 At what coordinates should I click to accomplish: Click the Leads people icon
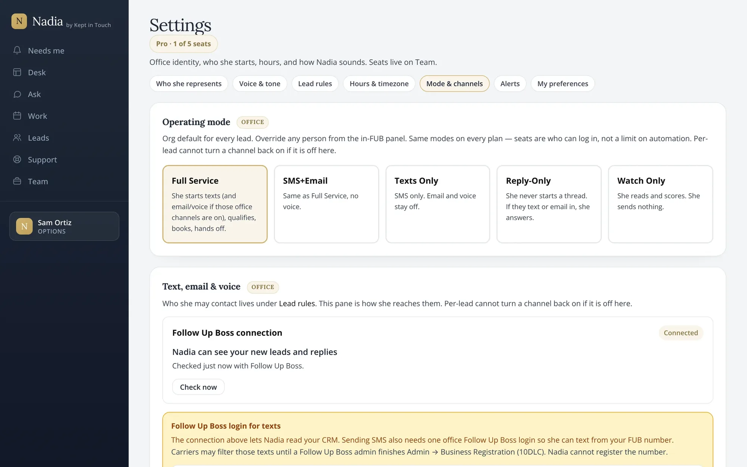(17, 137)
